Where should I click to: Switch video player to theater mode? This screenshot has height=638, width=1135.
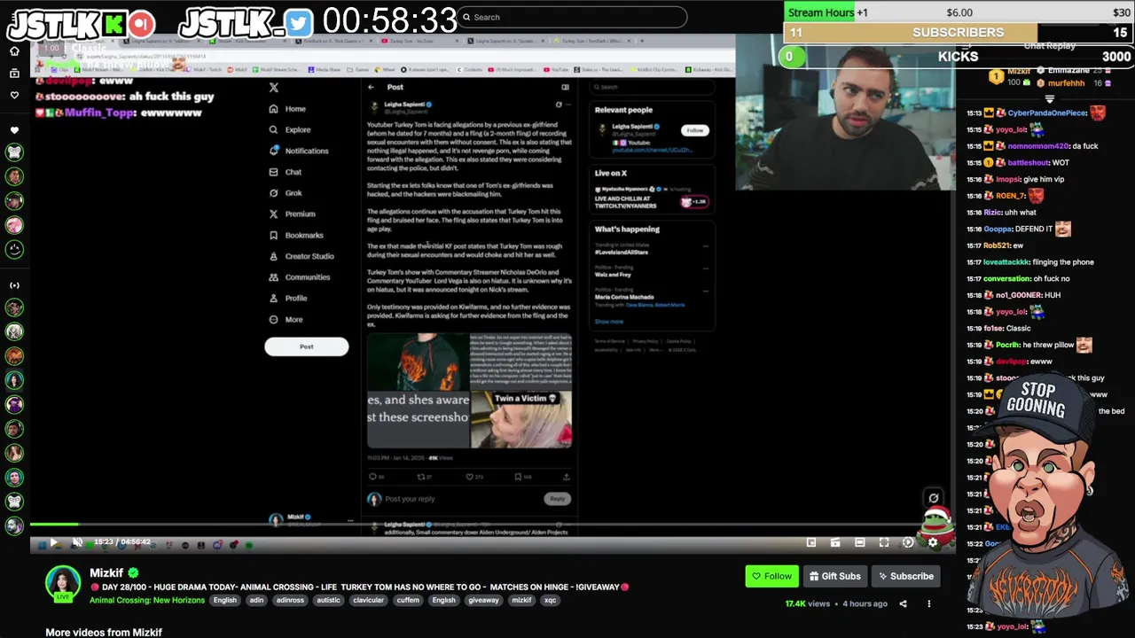click(x=859, y=542)
